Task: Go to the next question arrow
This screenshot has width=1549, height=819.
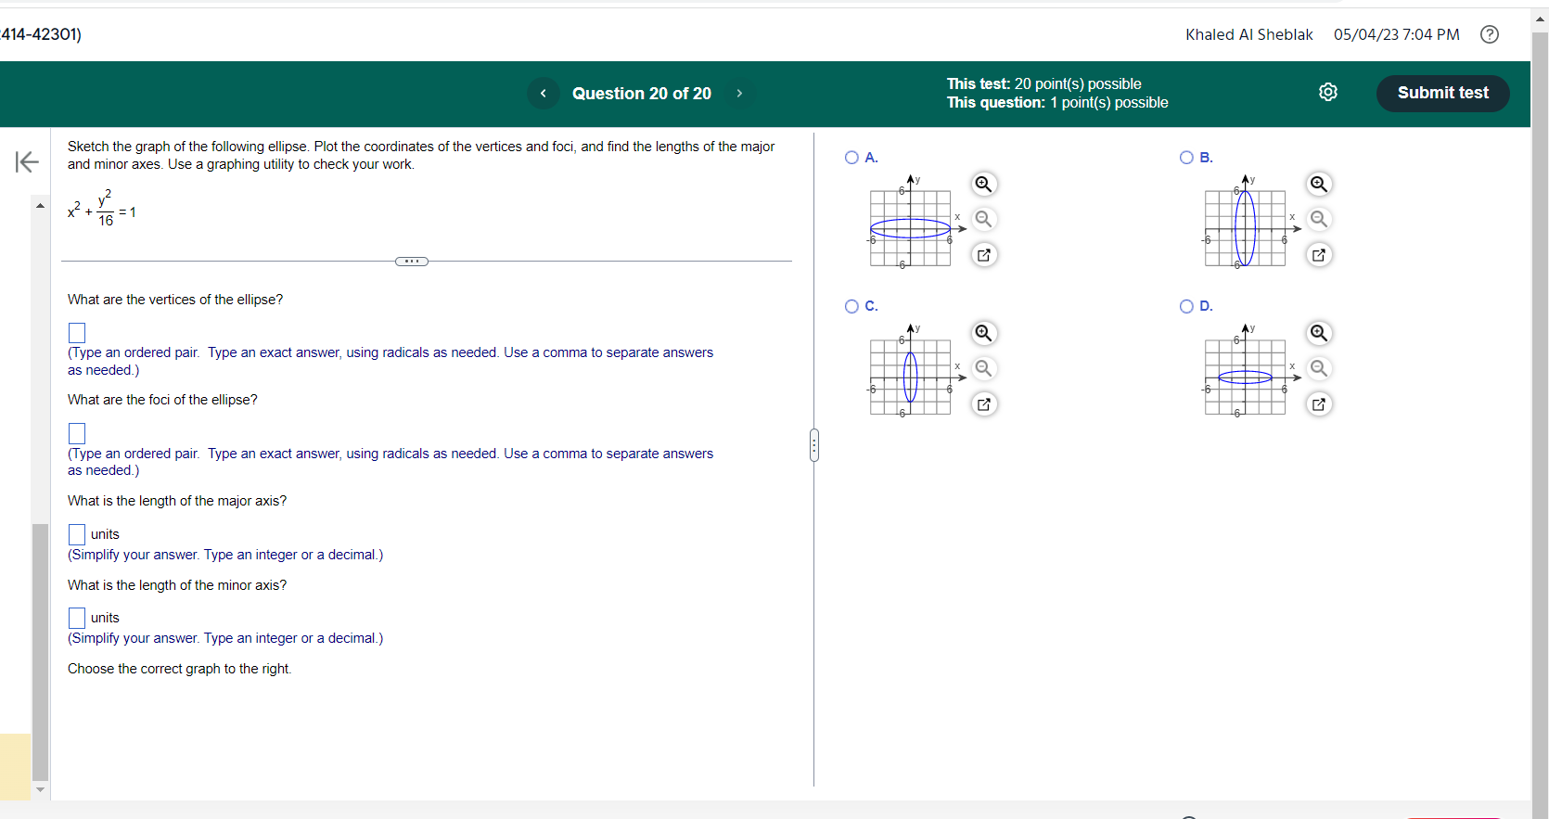Action: 739,93
